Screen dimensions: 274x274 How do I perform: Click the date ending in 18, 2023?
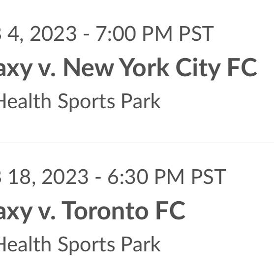(x=44, y=177)
